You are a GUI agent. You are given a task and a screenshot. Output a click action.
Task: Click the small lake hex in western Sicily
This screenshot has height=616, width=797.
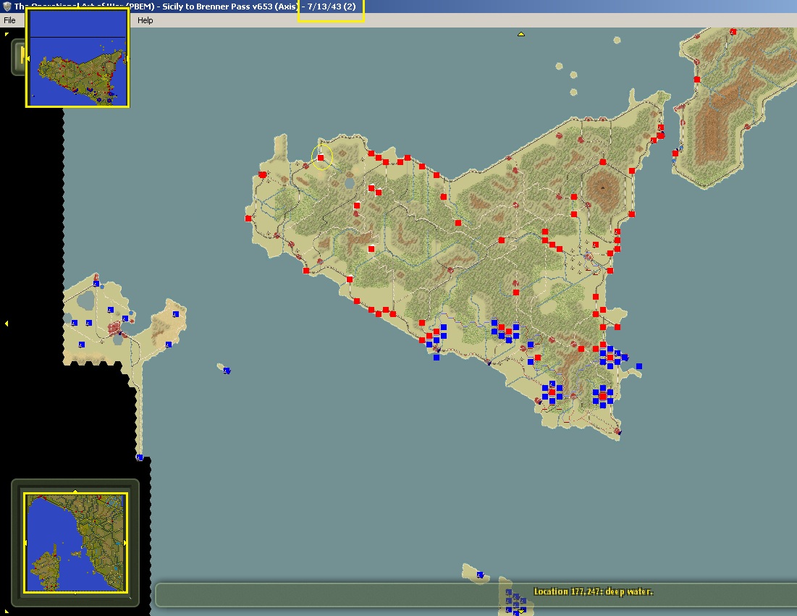coord(350,183)
